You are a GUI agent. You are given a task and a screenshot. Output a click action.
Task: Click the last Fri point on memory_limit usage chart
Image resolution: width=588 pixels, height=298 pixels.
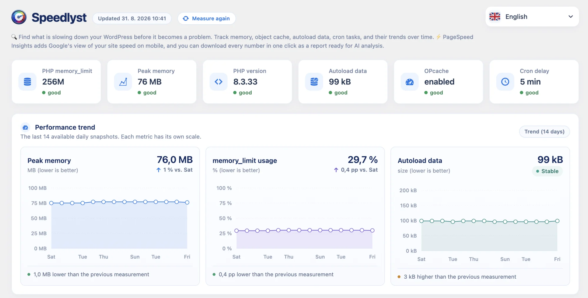coord(372,231)
